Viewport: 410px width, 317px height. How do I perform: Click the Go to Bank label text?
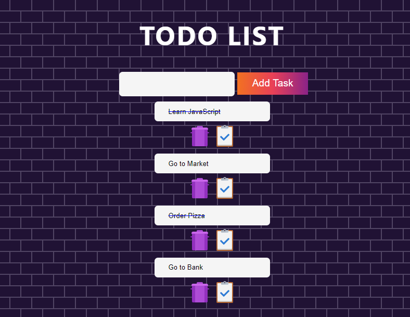point(186,268)
